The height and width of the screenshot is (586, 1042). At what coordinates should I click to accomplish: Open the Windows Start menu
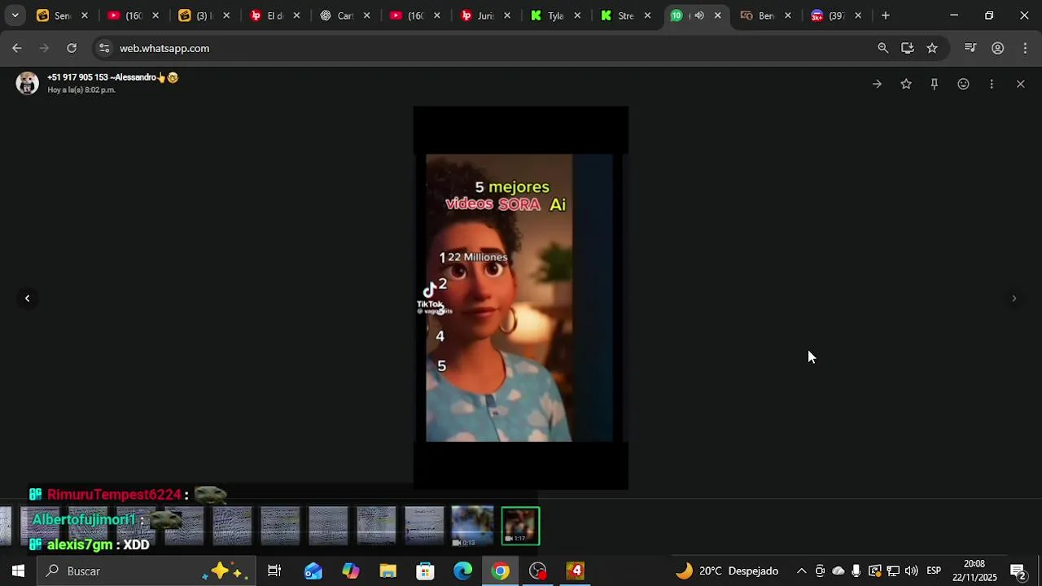click(18, 571)
